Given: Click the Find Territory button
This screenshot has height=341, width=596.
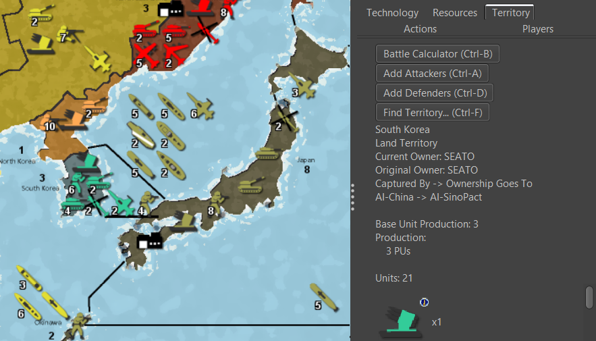Looking at the screenshot, I should click(x=432, y=112).
